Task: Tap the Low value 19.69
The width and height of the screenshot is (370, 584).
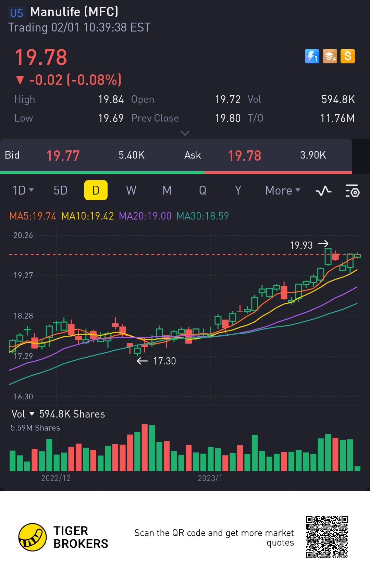Action: tap(111, 118)
